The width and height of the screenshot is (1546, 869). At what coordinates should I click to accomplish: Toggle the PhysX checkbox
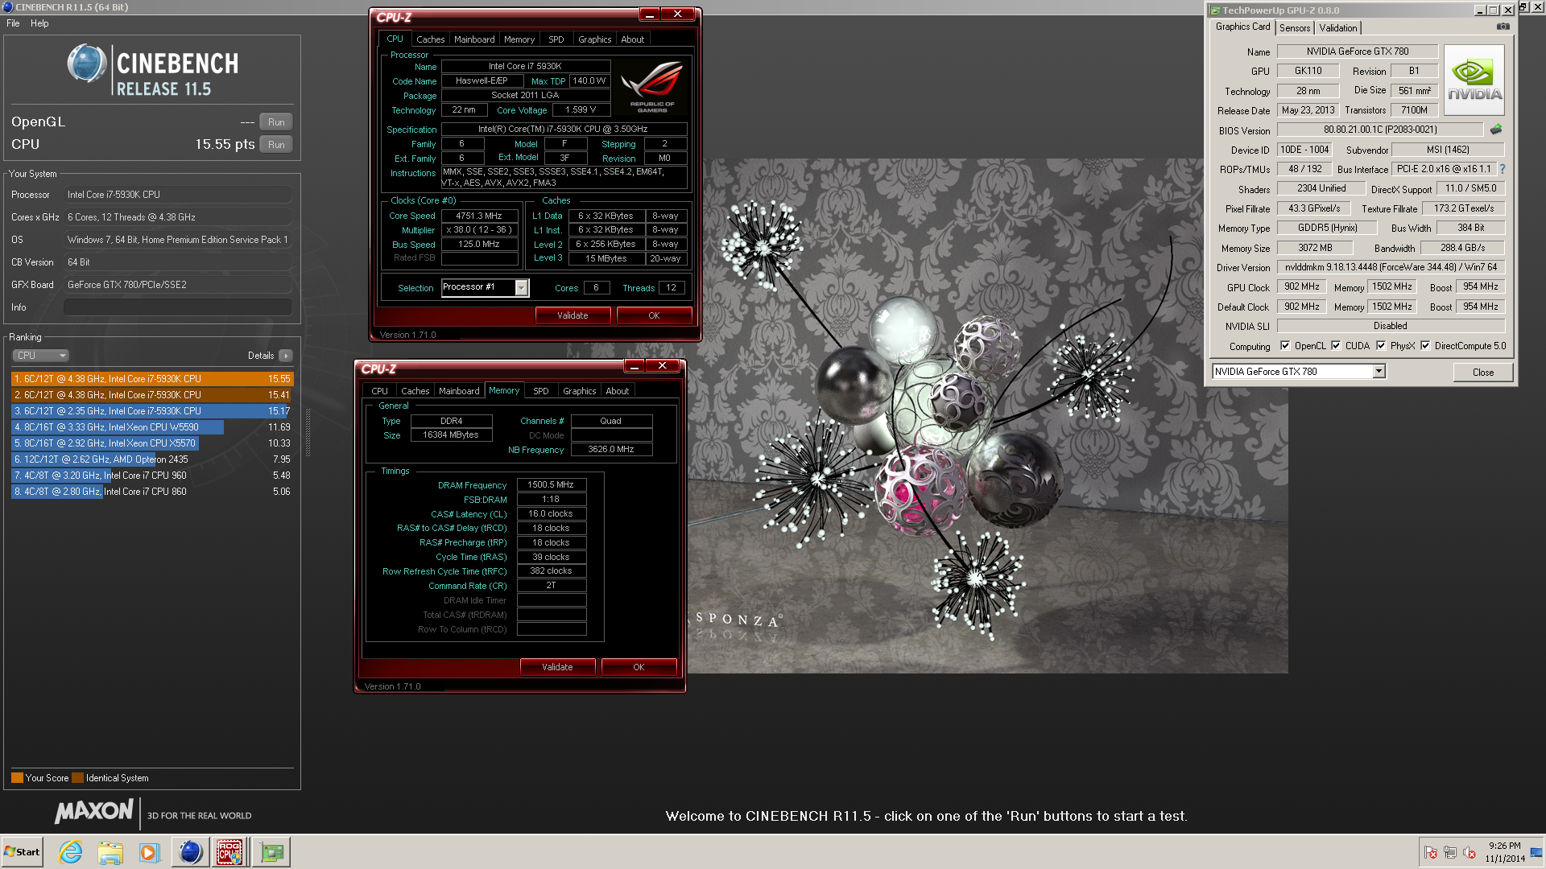(1381, 346)
